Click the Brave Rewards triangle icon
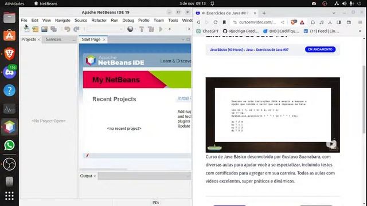This screenshot has height=206, width=367. coord(302,22)
